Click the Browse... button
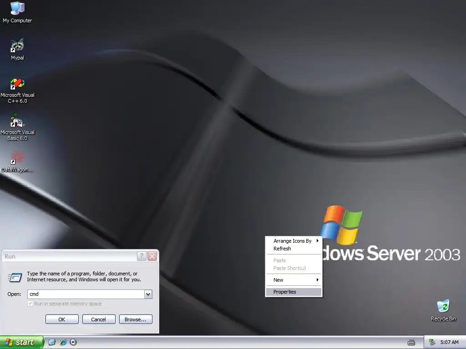 [x=136, y=319]
